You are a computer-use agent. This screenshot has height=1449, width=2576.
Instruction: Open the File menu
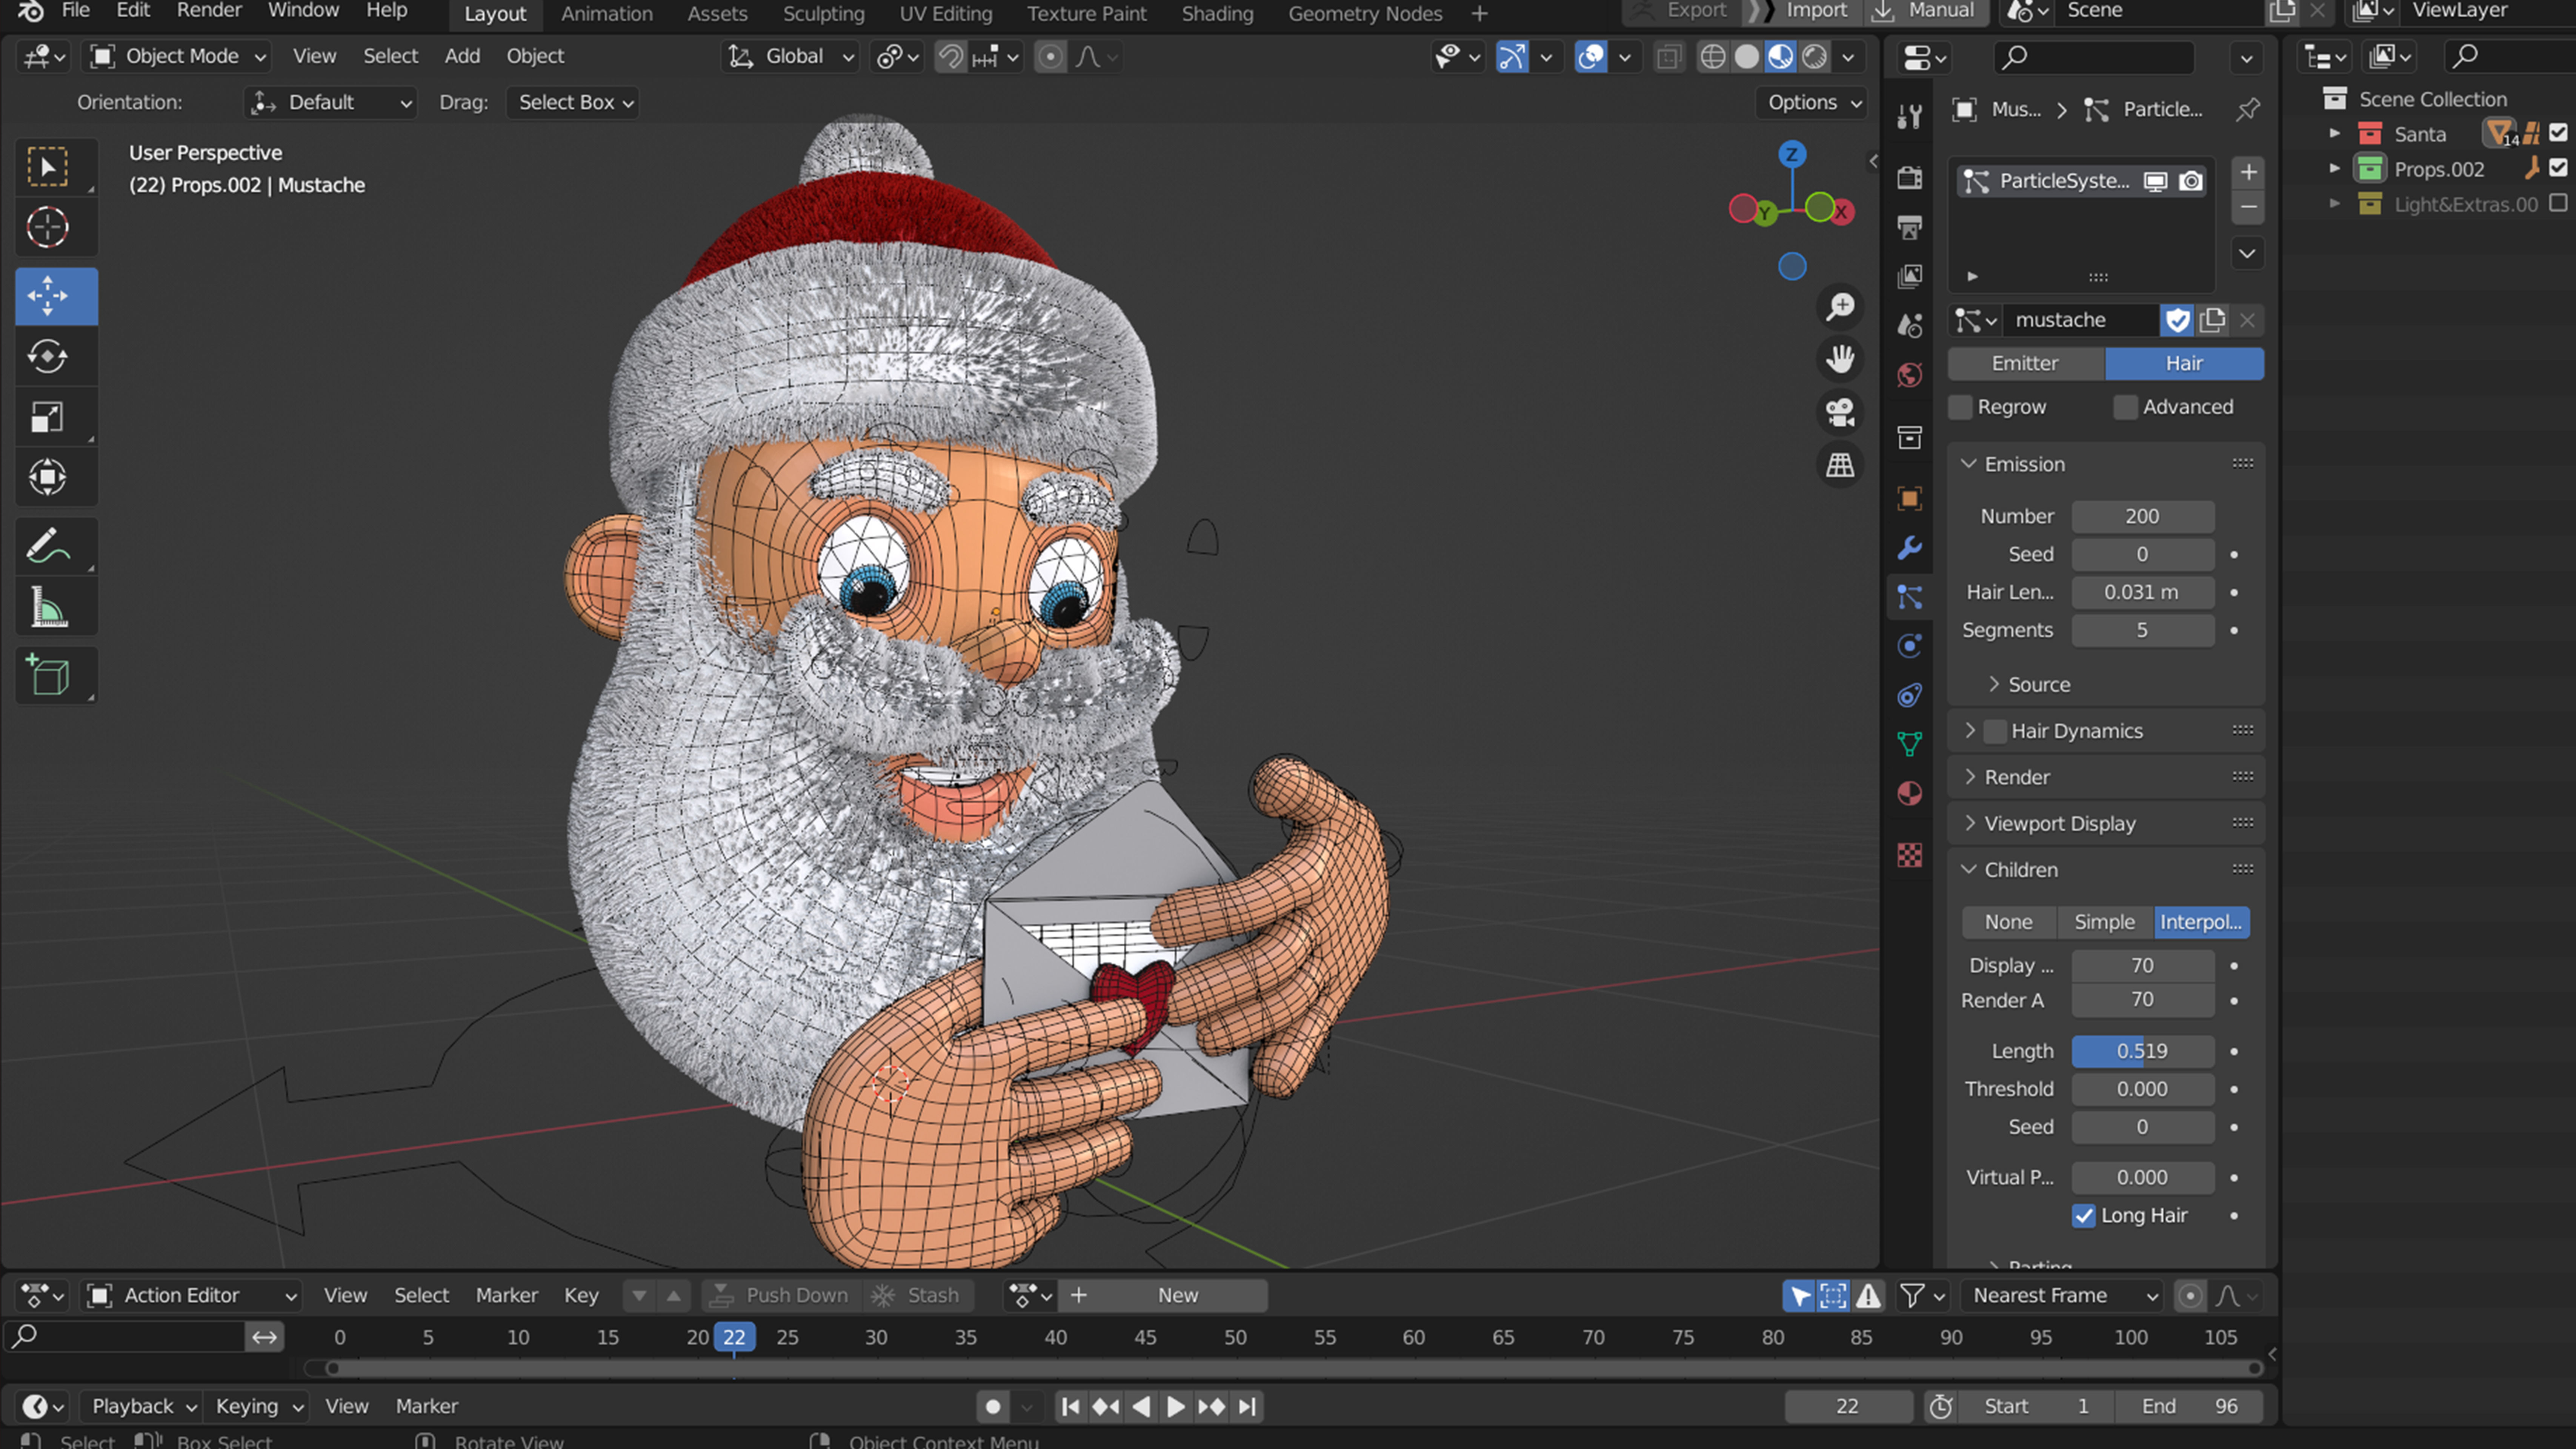coord(75,11)
